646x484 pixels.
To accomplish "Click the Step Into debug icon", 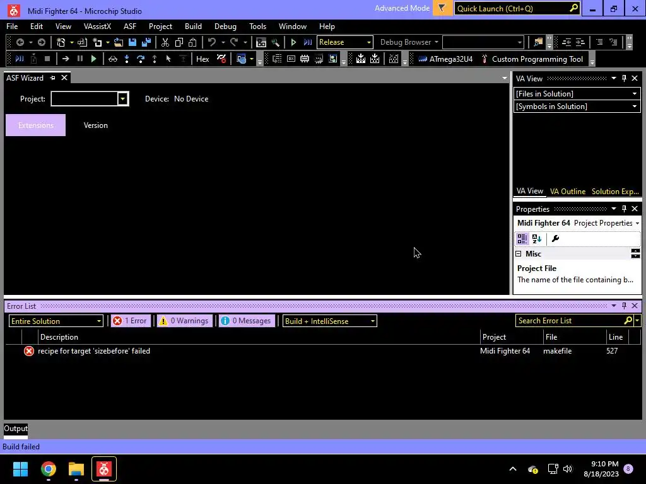I will coord(127,59).
